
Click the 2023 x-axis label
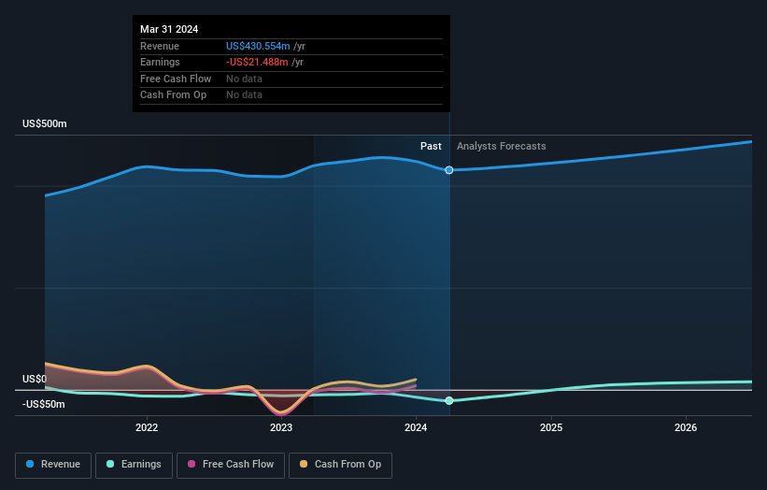(281, 427)
